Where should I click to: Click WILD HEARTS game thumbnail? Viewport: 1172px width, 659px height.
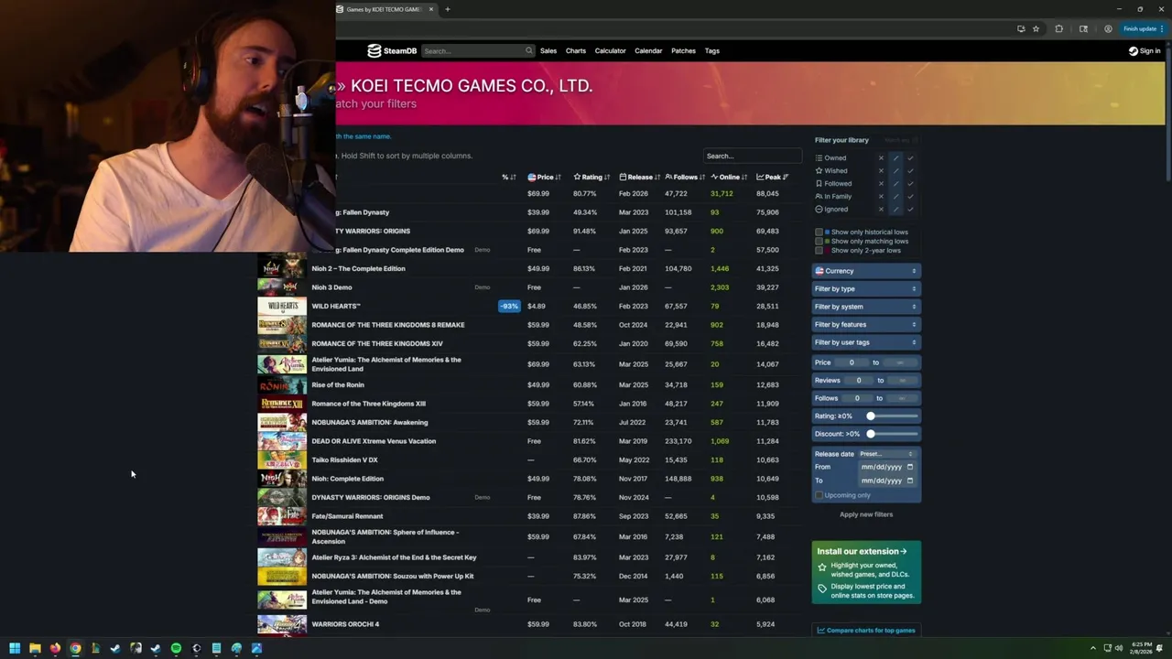coord(282,306)
